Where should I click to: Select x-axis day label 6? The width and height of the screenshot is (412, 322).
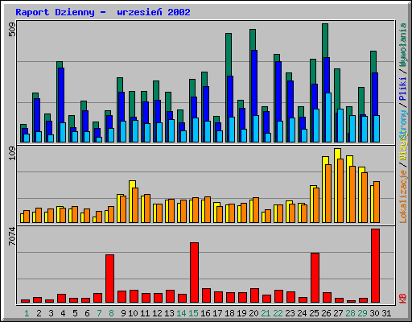point(87,313)
